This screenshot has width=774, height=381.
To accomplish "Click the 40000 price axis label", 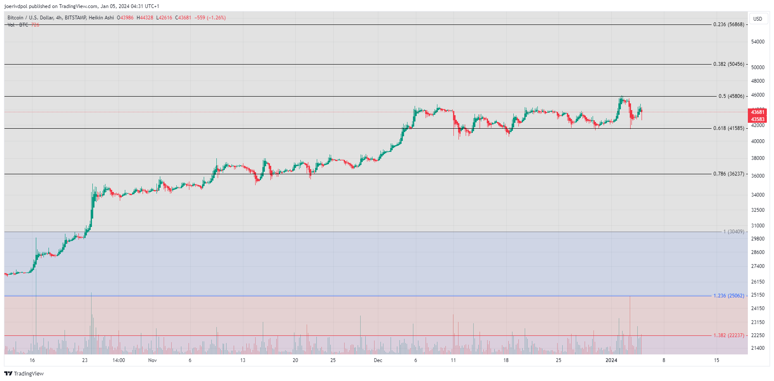I will pyautogui.click(x=758, y=141).
